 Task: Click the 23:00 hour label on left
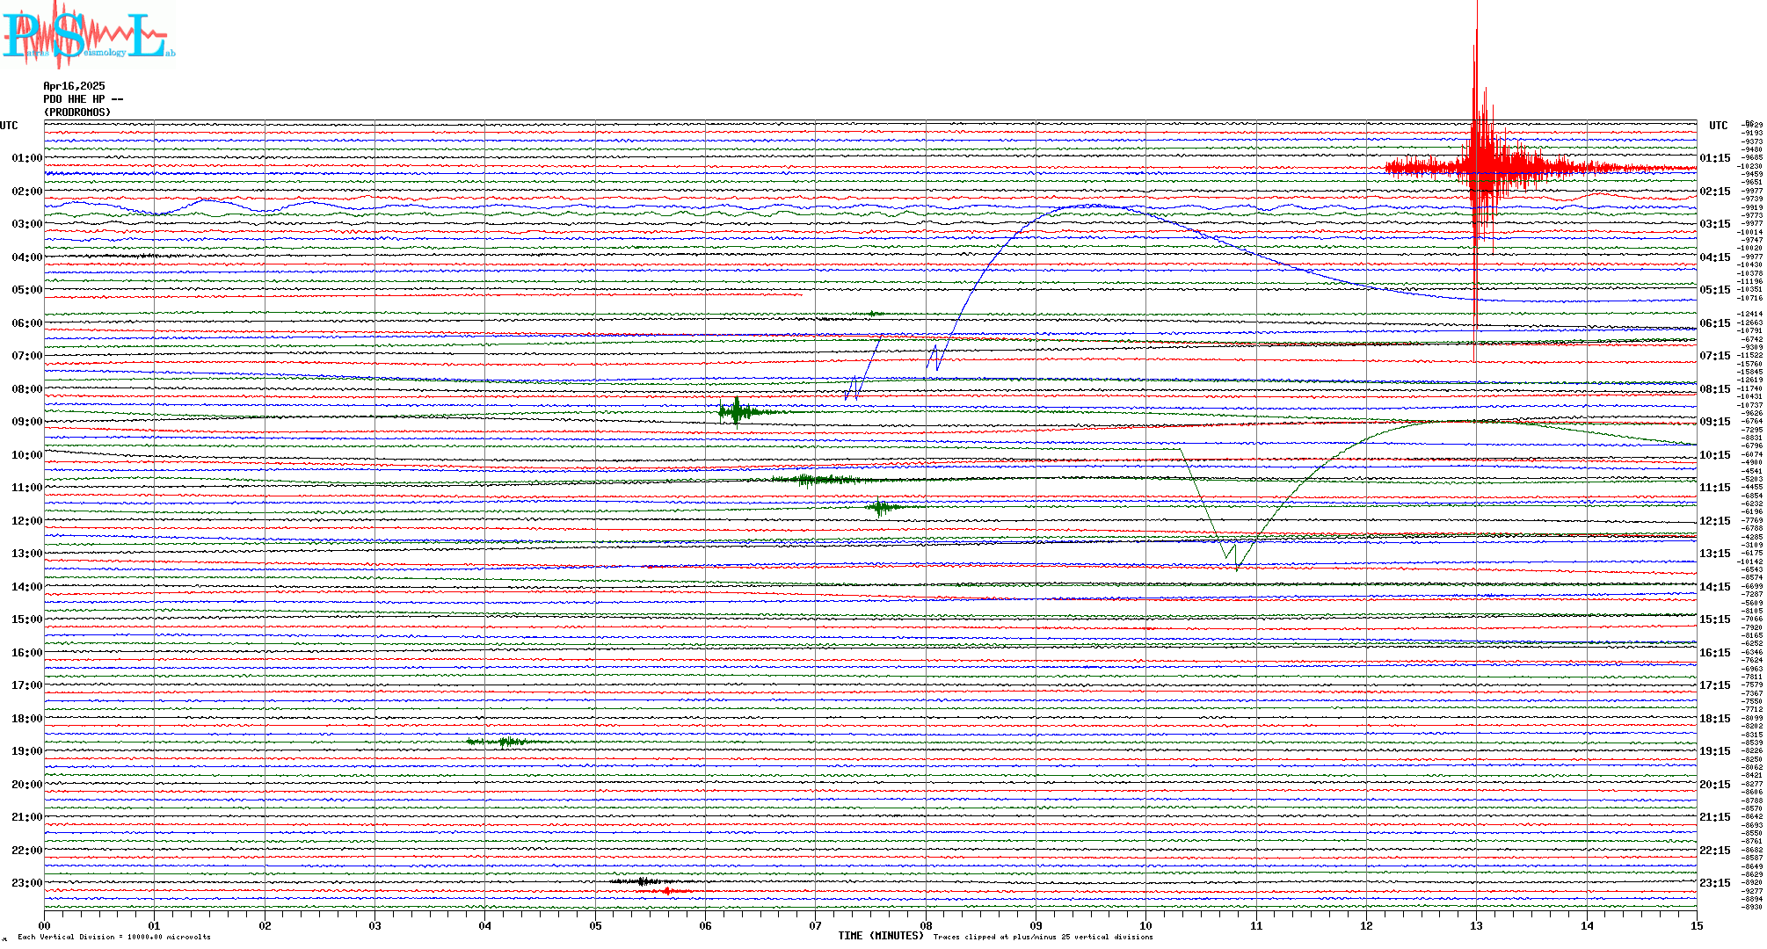click(26, 883)
